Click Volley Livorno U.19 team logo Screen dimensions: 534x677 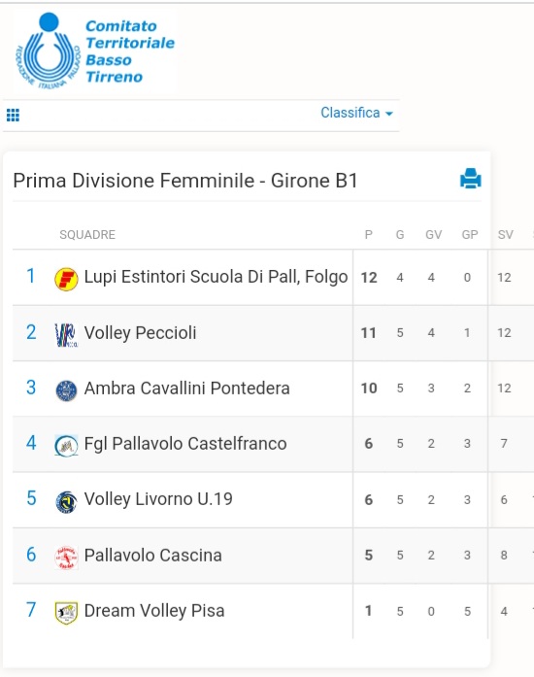click(66, 502)
